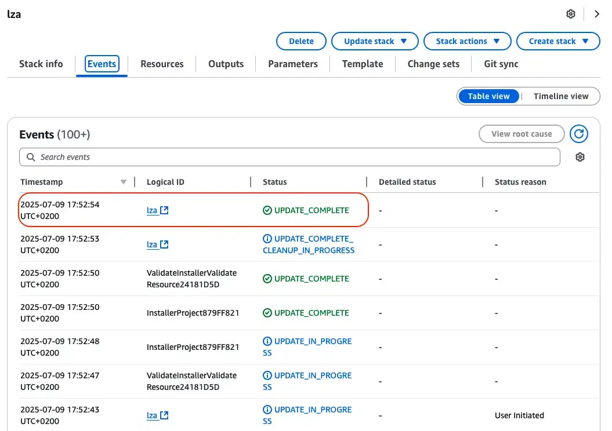Screen dimensions: 612x431
Task: Open the Stack actions dropdown
Action: pos(467,41)
